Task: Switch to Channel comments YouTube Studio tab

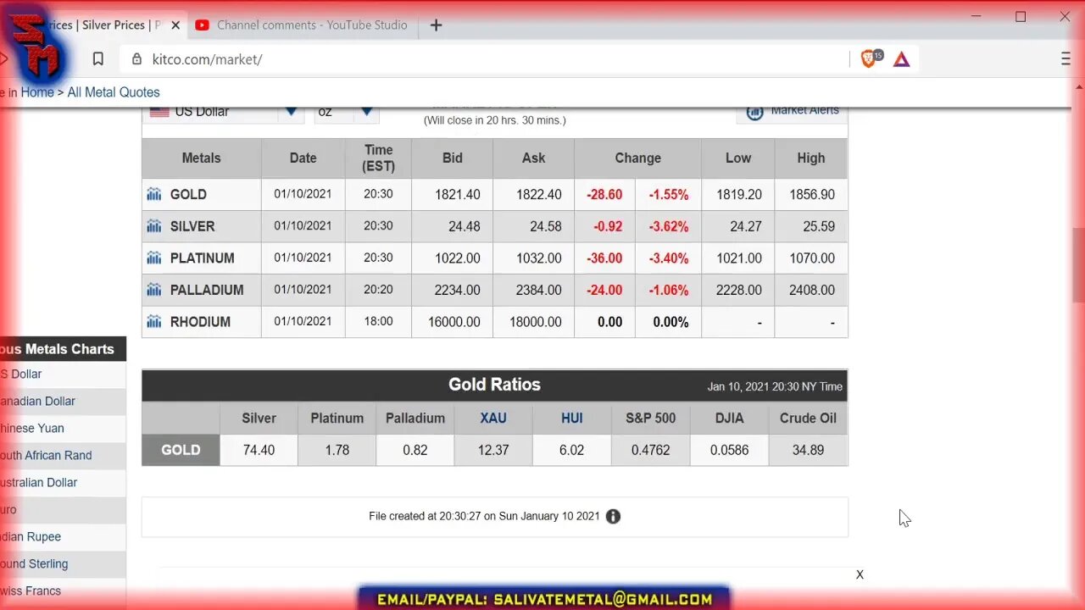Action: (305, 25)
